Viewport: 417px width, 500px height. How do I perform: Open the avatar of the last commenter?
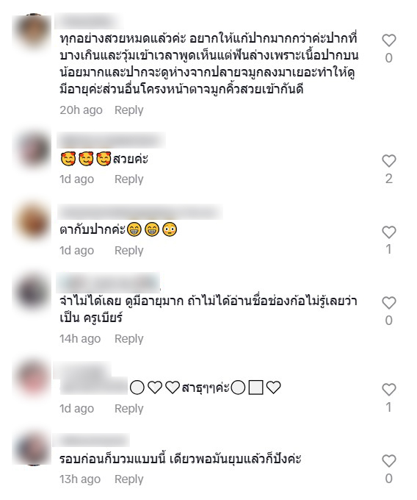coord(32,448)
